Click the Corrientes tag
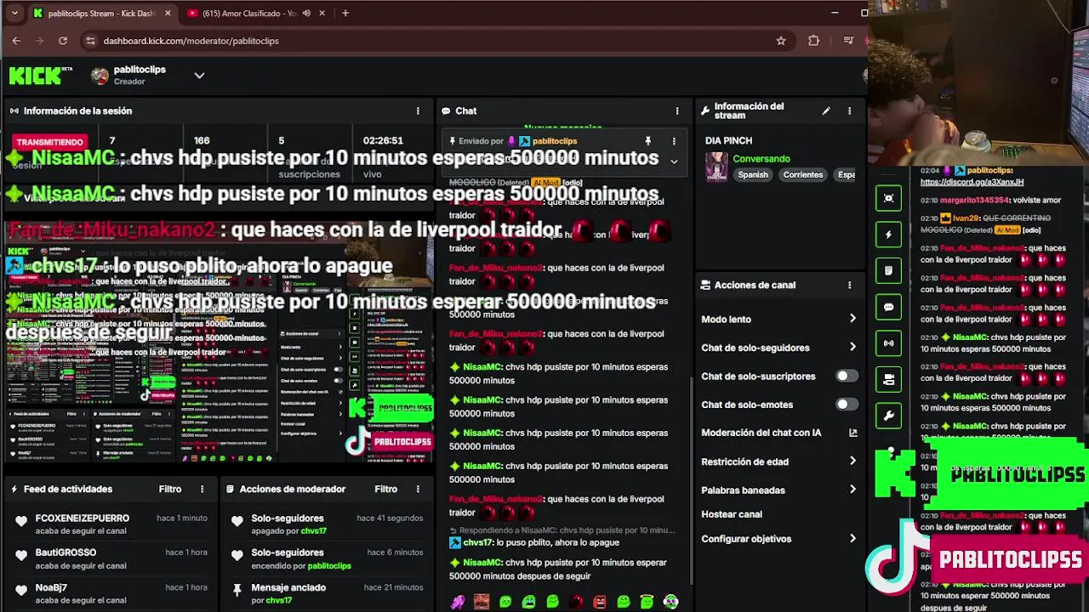 [x=803, y=175]
